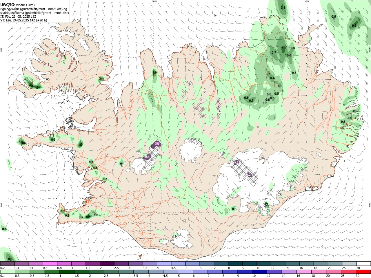Screen dimensions: 371x278
Task: Select the light pink swatch between 16 and 18 on rain scale
Action: click(x=304, y=272)
